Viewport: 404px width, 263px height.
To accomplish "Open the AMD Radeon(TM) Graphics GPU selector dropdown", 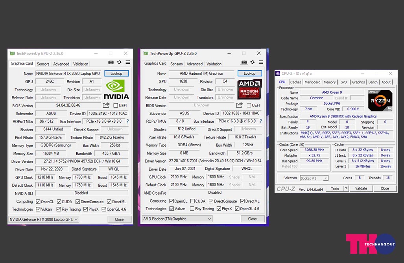I will pos(177,219).
